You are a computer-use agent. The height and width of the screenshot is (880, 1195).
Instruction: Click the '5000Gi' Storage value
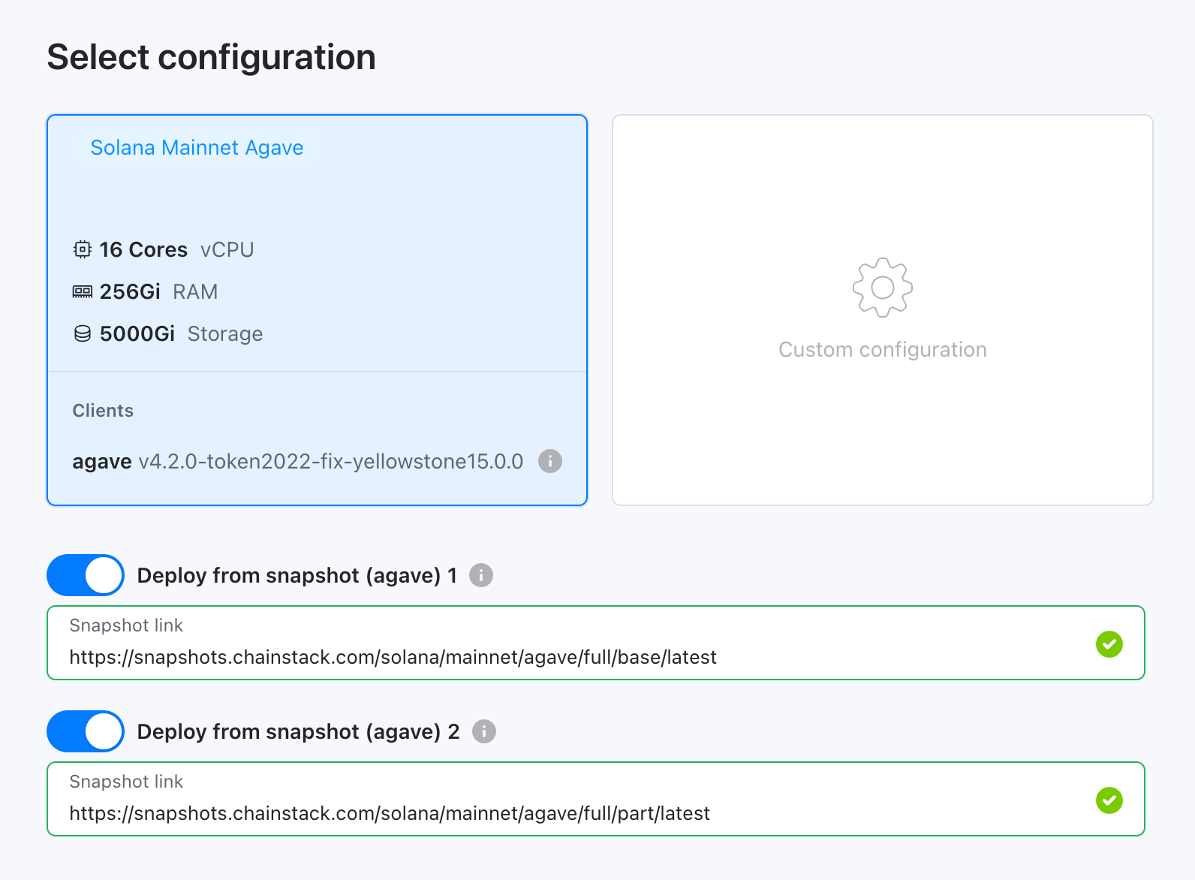pyautogui.click(x=137, y=333)
